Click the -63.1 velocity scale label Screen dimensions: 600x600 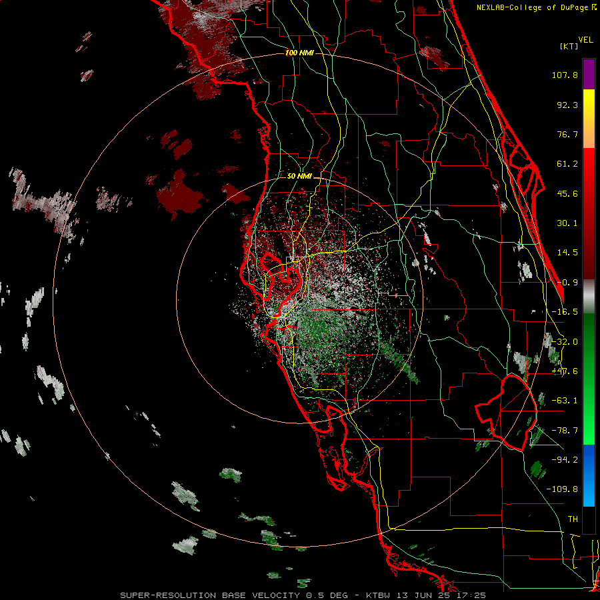coord(565,401)
